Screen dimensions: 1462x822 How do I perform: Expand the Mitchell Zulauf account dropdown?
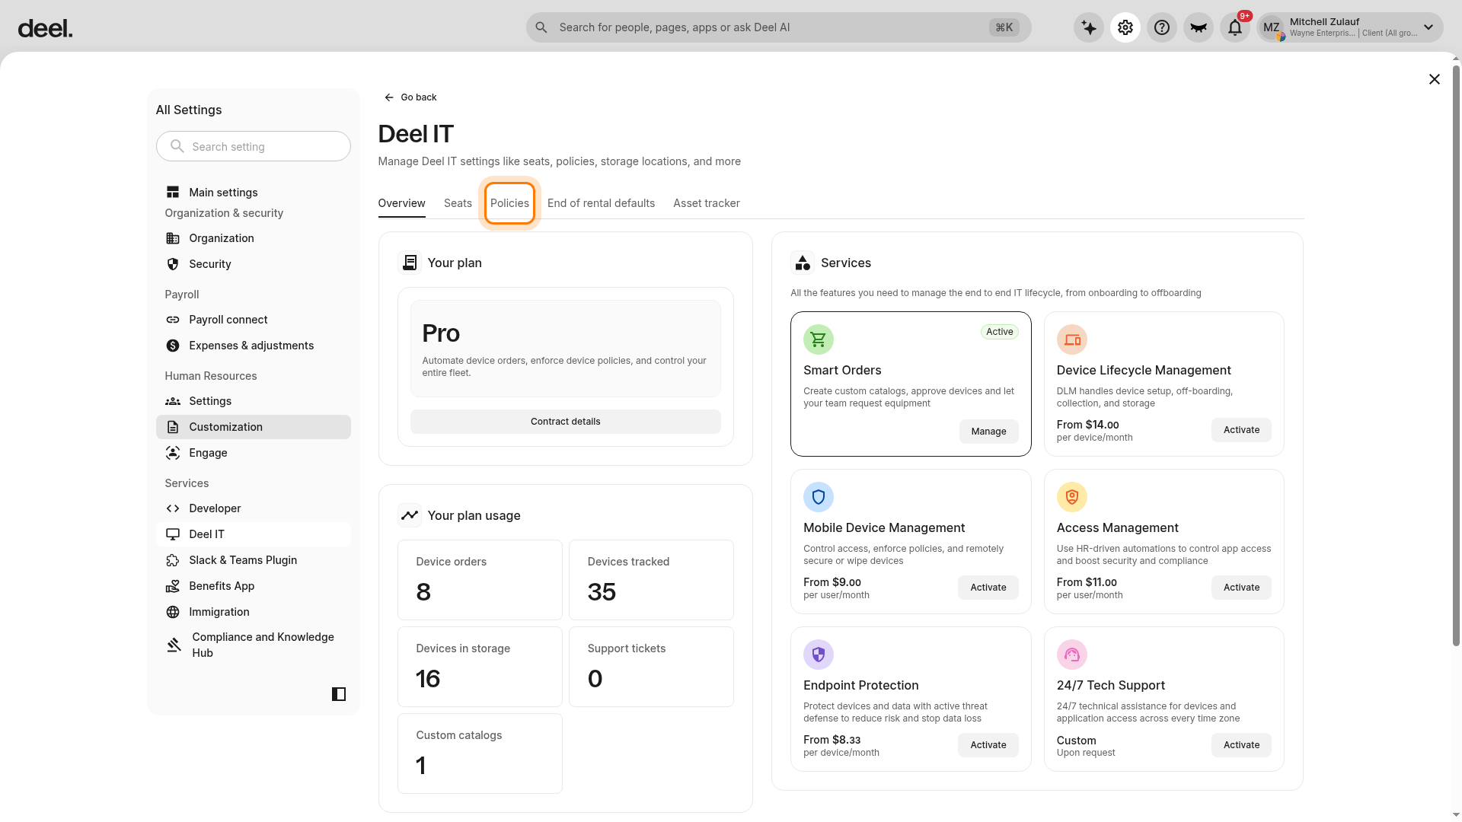click(x=1428, y=27)
